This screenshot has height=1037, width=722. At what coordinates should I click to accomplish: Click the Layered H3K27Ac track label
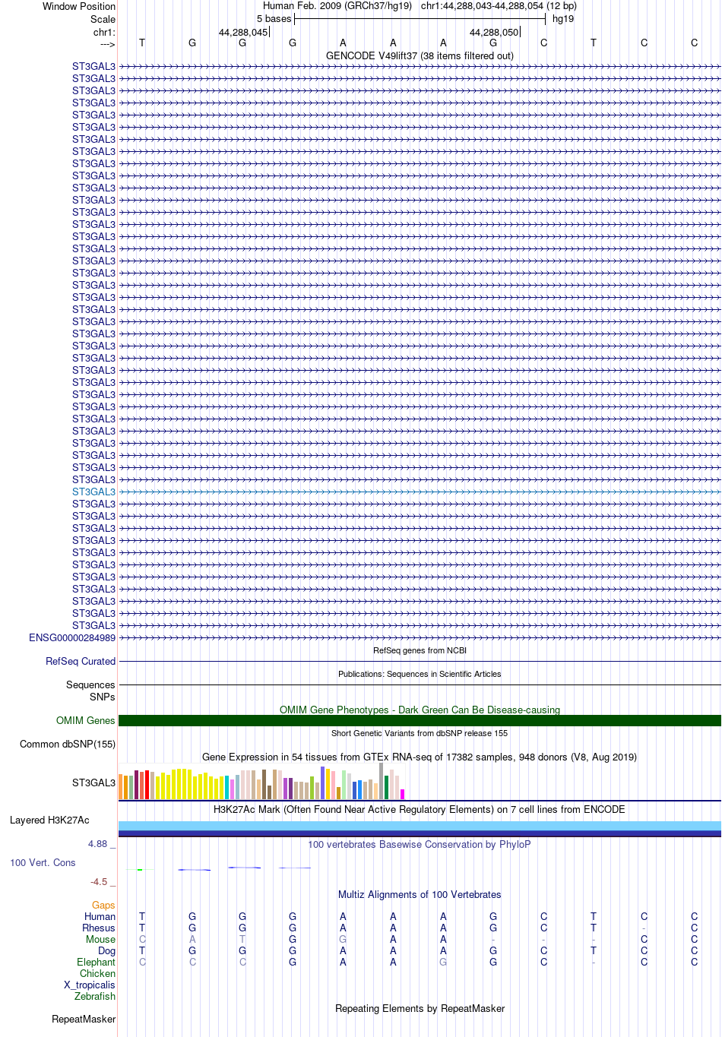tap(49, 820)
